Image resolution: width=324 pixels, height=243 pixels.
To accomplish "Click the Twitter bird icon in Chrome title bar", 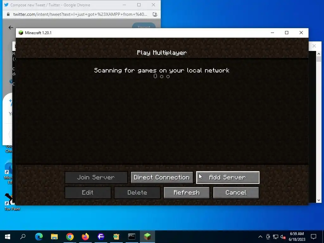I will [6, 5].
